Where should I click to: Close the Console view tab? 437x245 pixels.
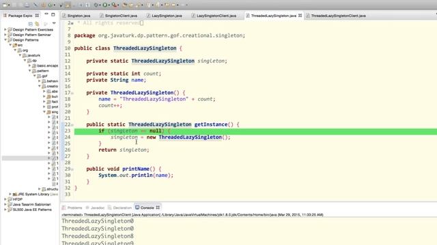158,208
